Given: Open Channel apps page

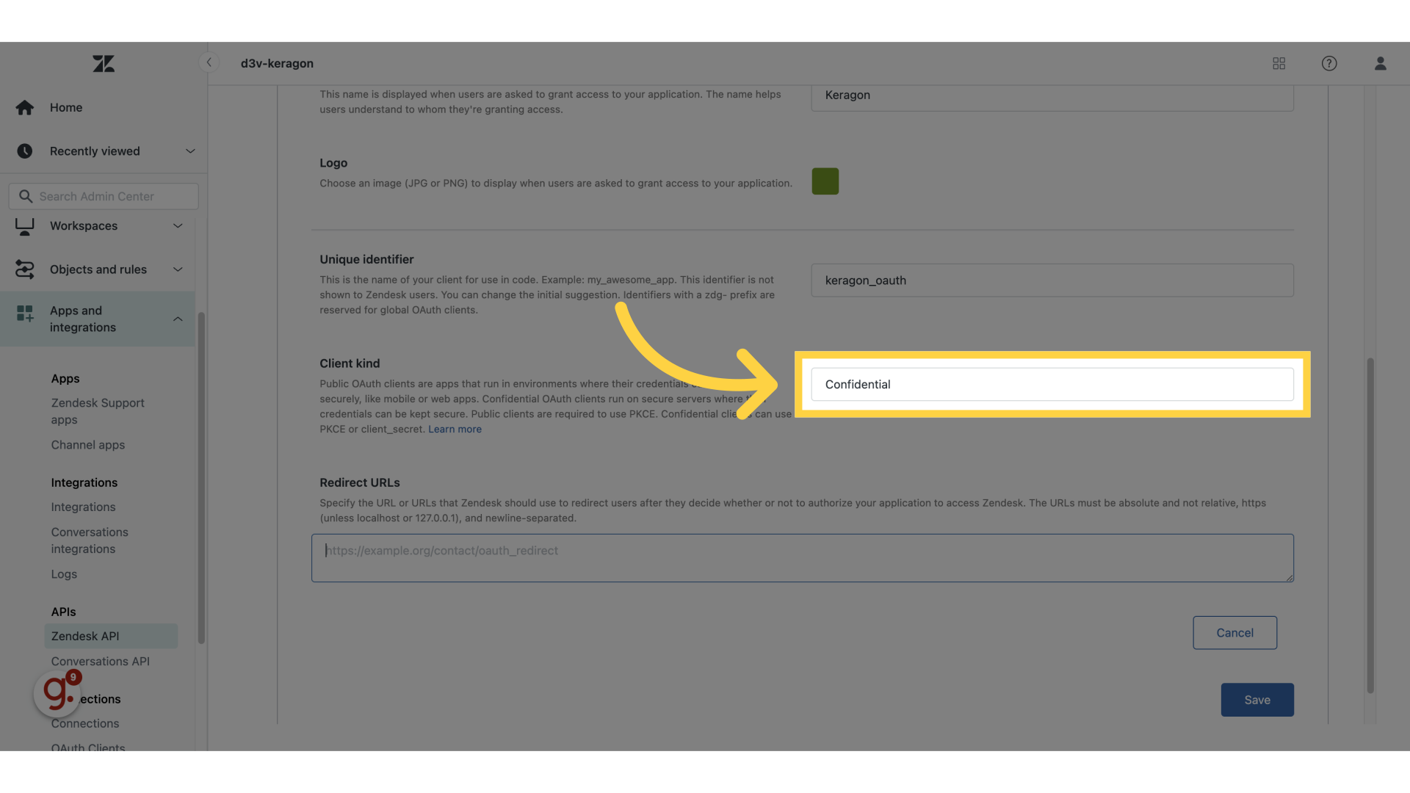Looking at the screenshot, I should point(88,445).
